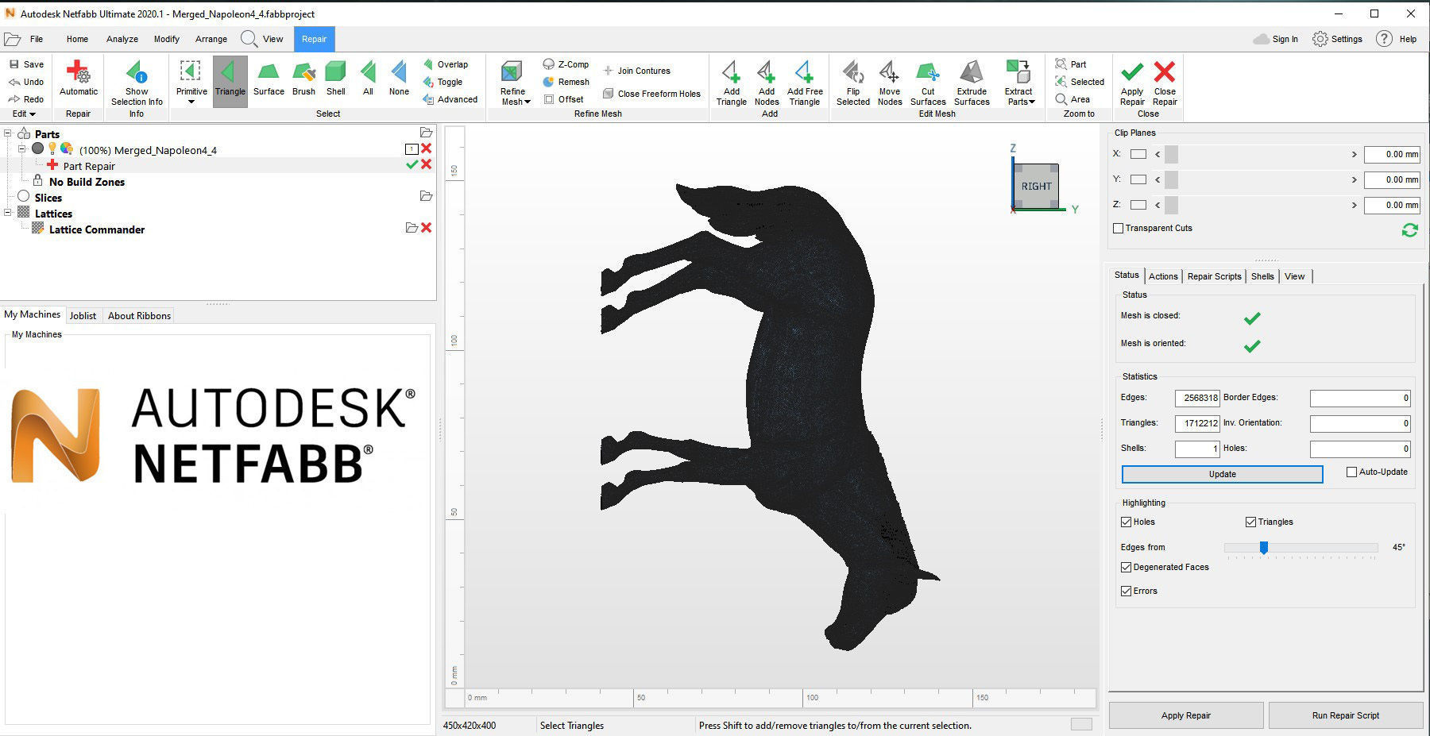1430x736 pixels.
Task: Toggle the X clip plane box
Action: pyautogui.click(x=1138, y=154)
